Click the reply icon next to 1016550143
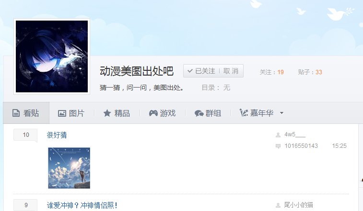Screen dimensions: 363x211 (278, 146)
